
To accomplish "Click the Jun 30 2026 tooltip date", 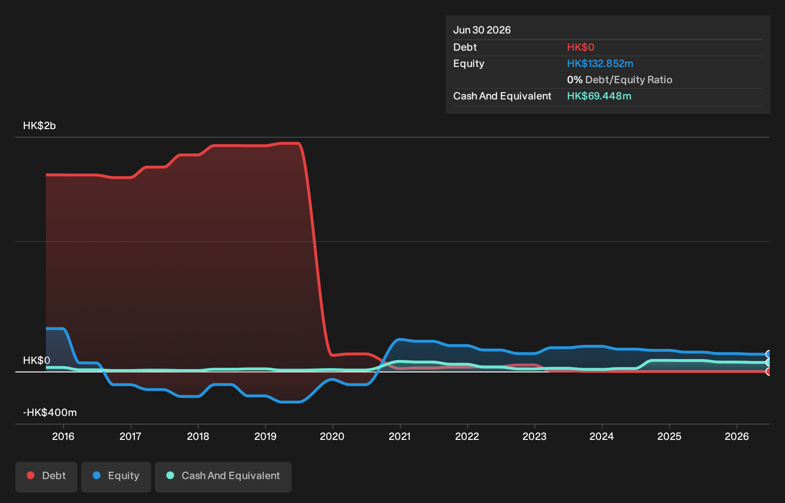I will (x=482, y=30).
